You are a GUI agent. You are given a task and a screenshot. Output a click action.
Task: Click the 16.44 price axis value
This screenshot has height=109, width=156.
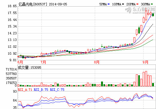[x=12, y=20]
